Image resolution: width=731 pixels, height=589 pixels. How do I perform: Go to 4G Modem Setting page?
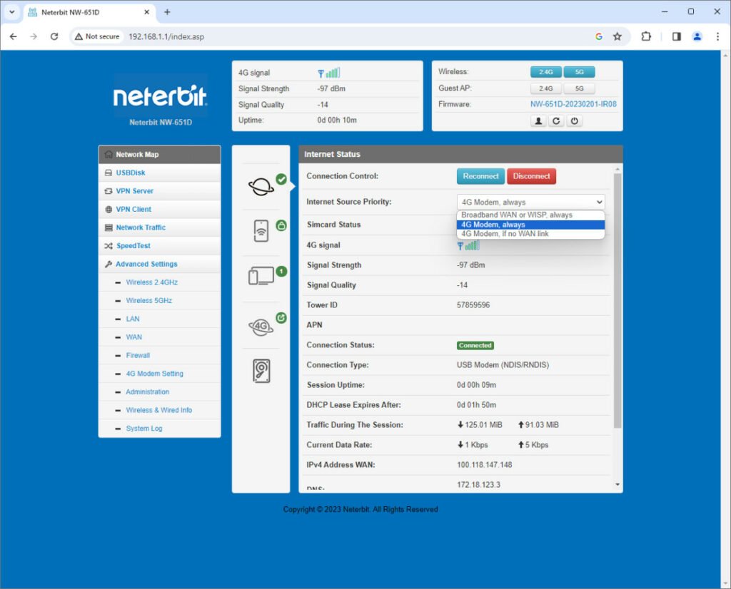click(154, 374)
